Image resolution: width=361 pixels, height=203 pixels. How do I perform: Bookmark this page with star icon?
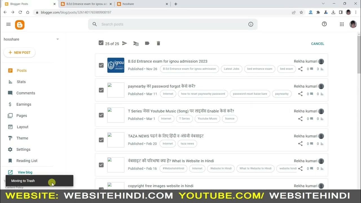(x=301, y=12)
